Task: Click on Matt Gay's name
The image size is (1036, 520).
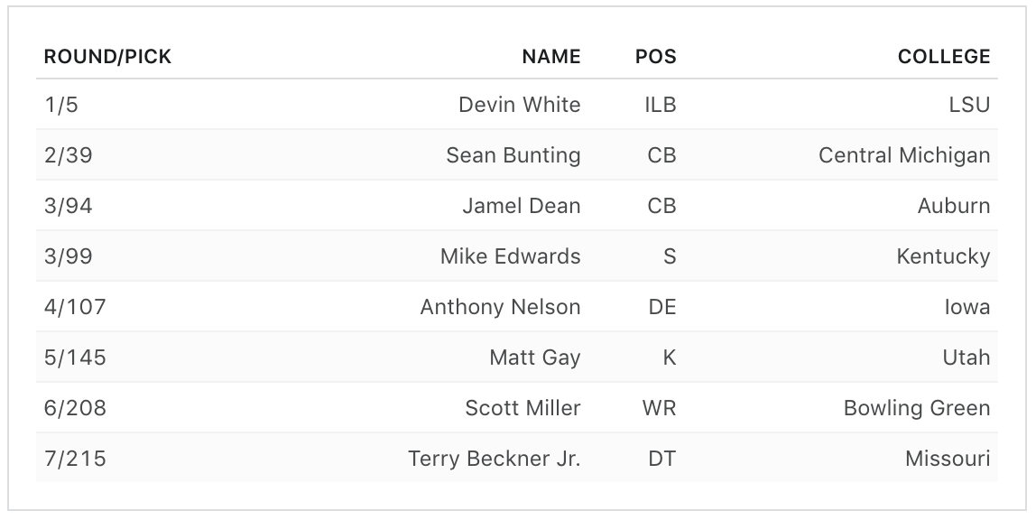Action: coord(534,357)
